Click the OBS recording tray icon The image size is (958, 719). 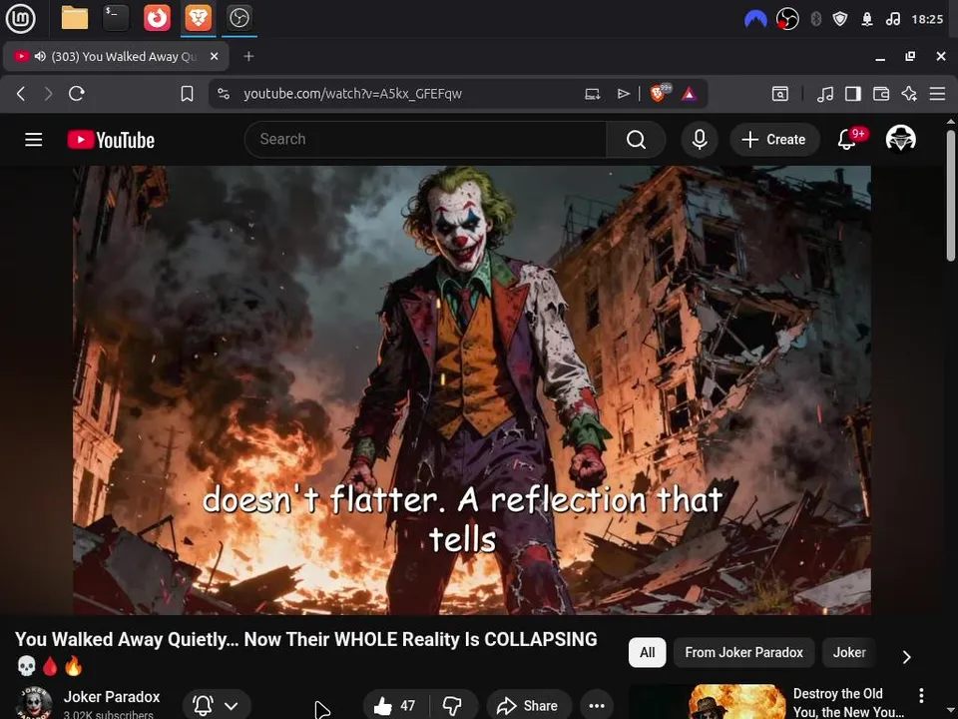click(787, 19)
